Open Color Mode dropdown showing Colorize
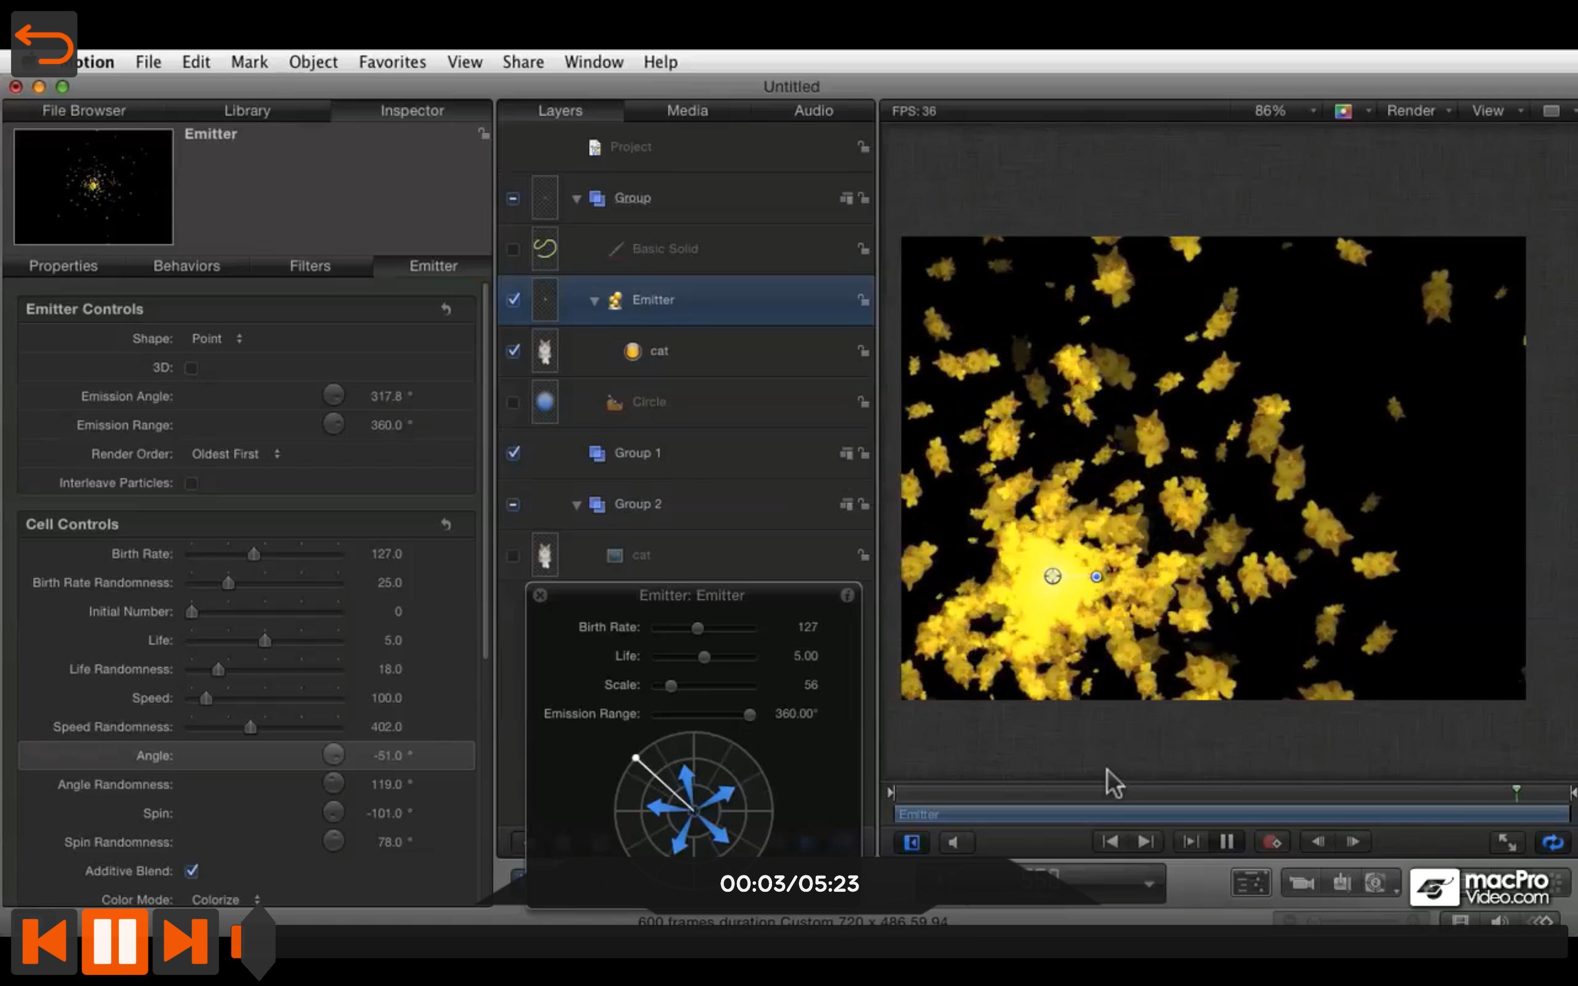 (x=226, y=899)
